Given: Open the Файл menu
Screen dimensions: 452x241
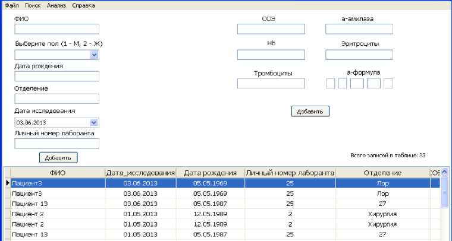Looking at the screenshot, I should [x=12, y=5].
